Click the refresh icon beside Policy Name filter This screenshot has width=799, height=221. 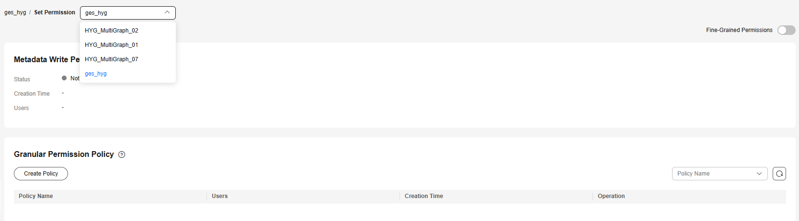click(779, 174)
